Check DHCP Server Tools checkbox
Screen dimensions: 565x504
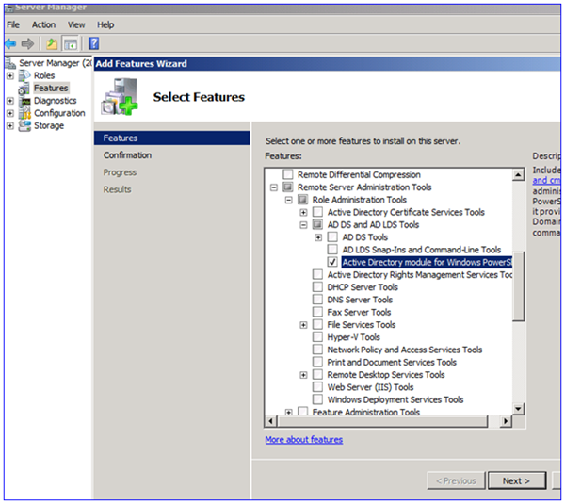[317, 287]
